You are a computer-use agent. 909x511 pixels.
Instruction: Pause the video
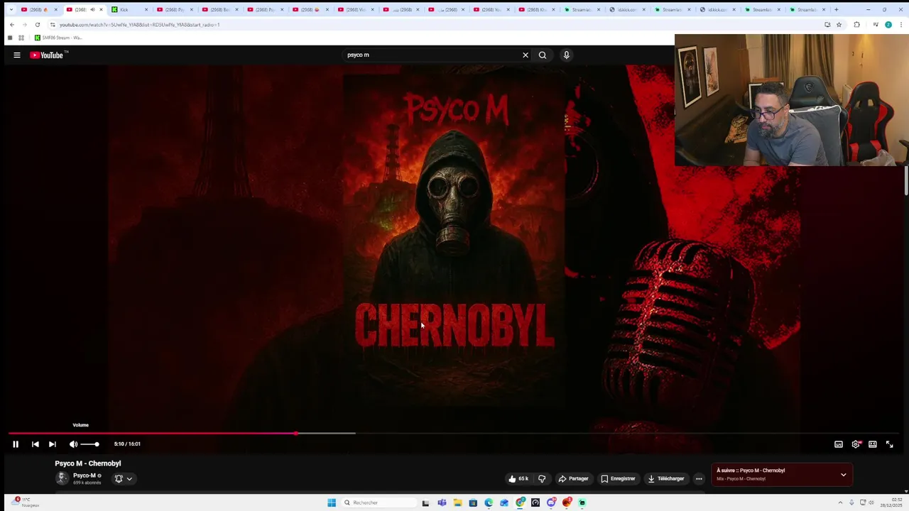click(x=16, y=444)
